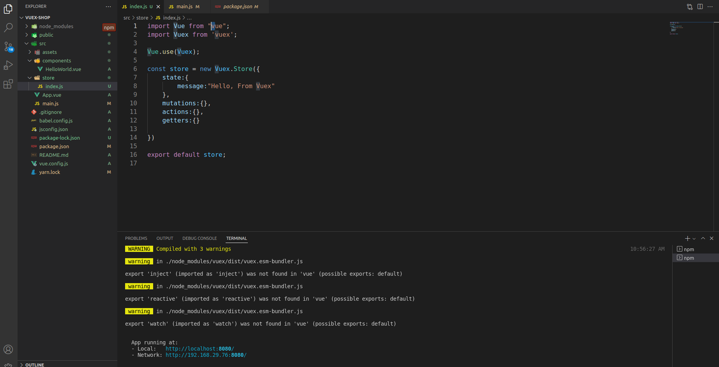Open the Search view in activity bar

[x=8, y=27]
